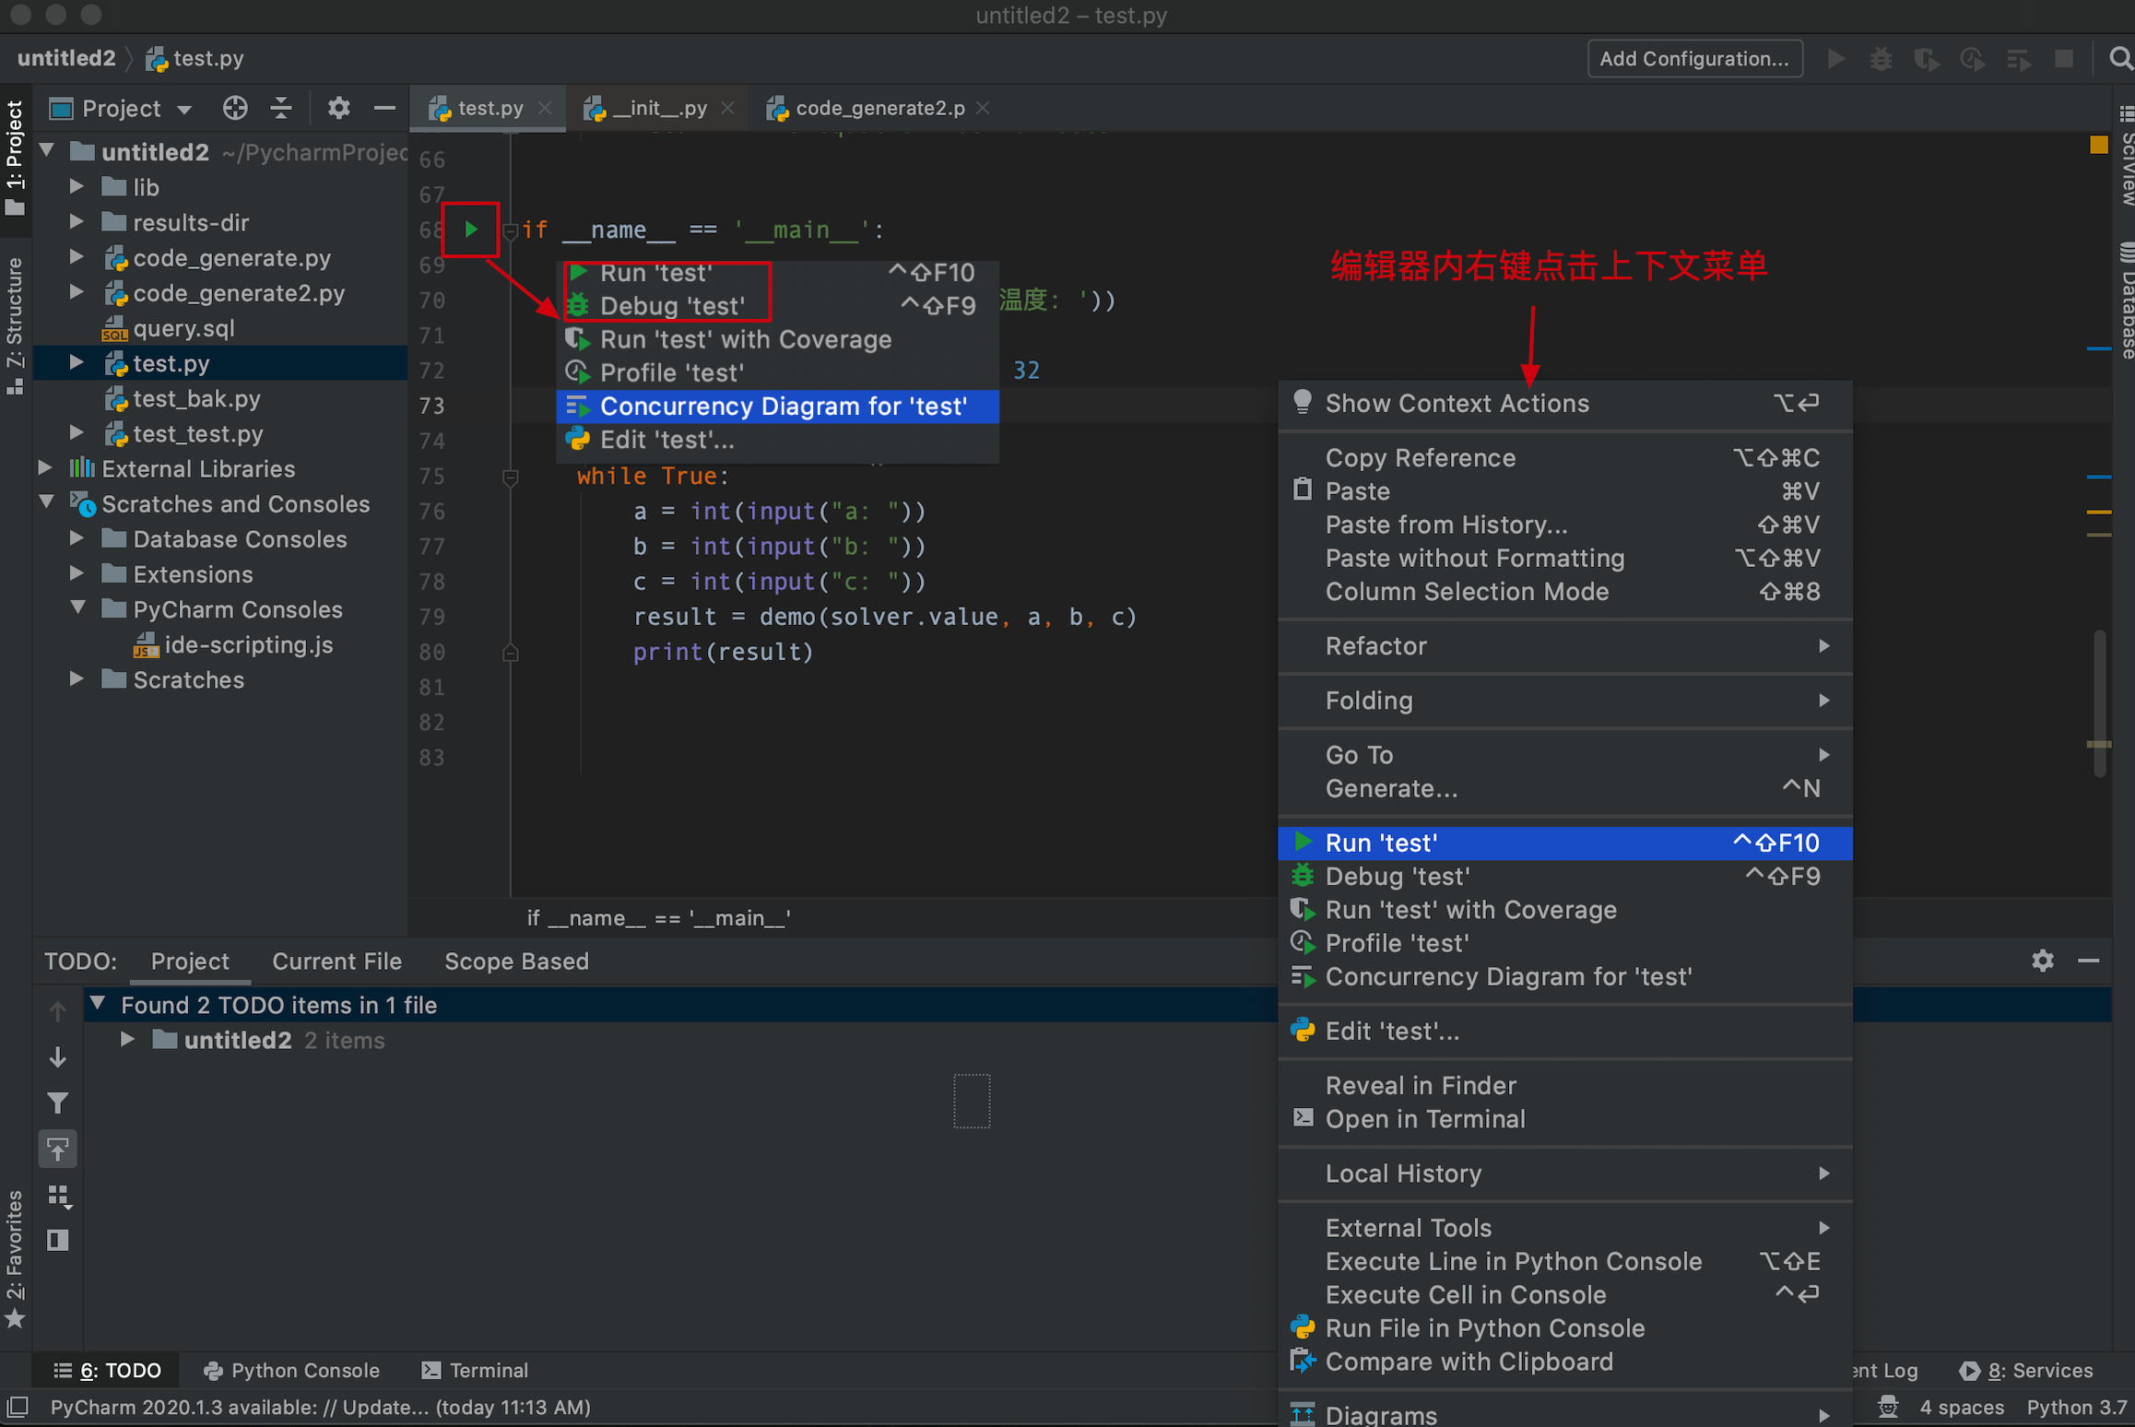Image resolution: width=2135 pixels, height=1427 pixels.
Task: Close the __init__.py editor tab
Action: click(728, 108)
